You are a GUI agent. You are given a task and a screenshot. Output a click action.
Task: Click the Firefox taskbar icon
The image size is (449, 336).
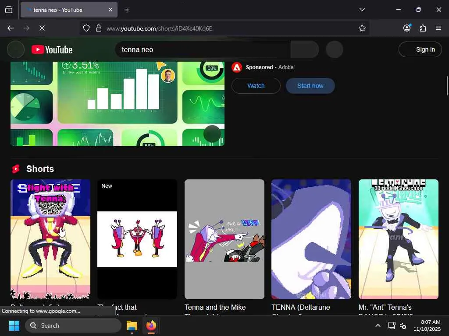click(x=151, y=325)
